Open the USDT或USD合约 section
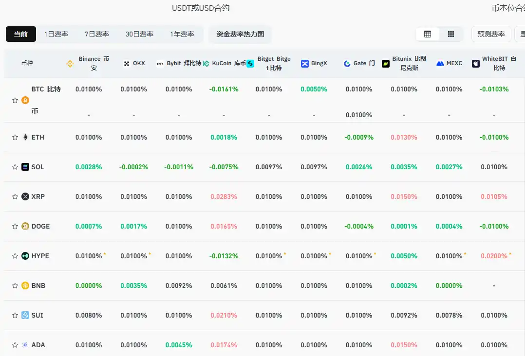This screenshot has width=525, height=356. pos(201,8)
